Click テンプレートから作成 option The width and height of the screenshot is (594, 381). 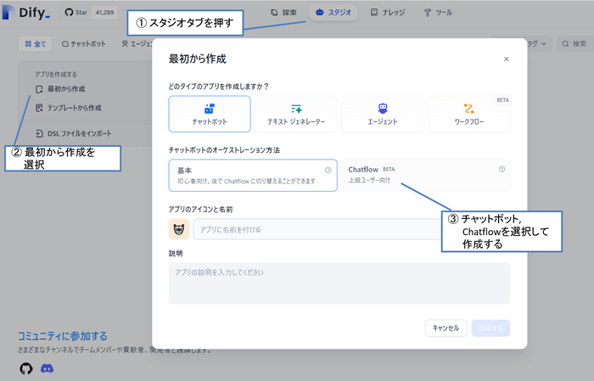[x=69, y=108]
